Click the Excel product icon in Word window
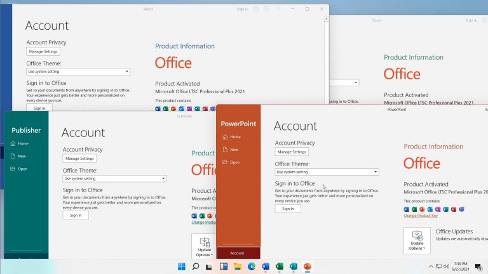This screenshot has height=274, width=488. (x=166, y=108)
